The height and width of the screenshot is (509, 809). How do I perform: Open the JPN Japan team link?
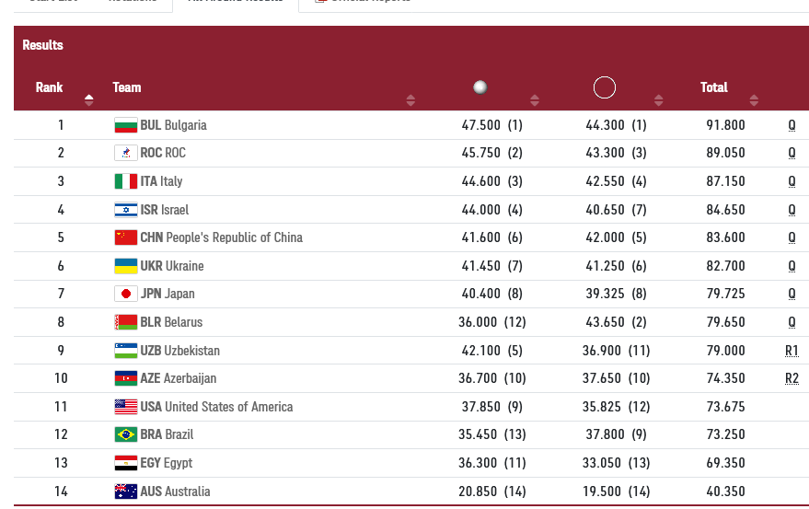pyautogui.click(x=168, y=294)
